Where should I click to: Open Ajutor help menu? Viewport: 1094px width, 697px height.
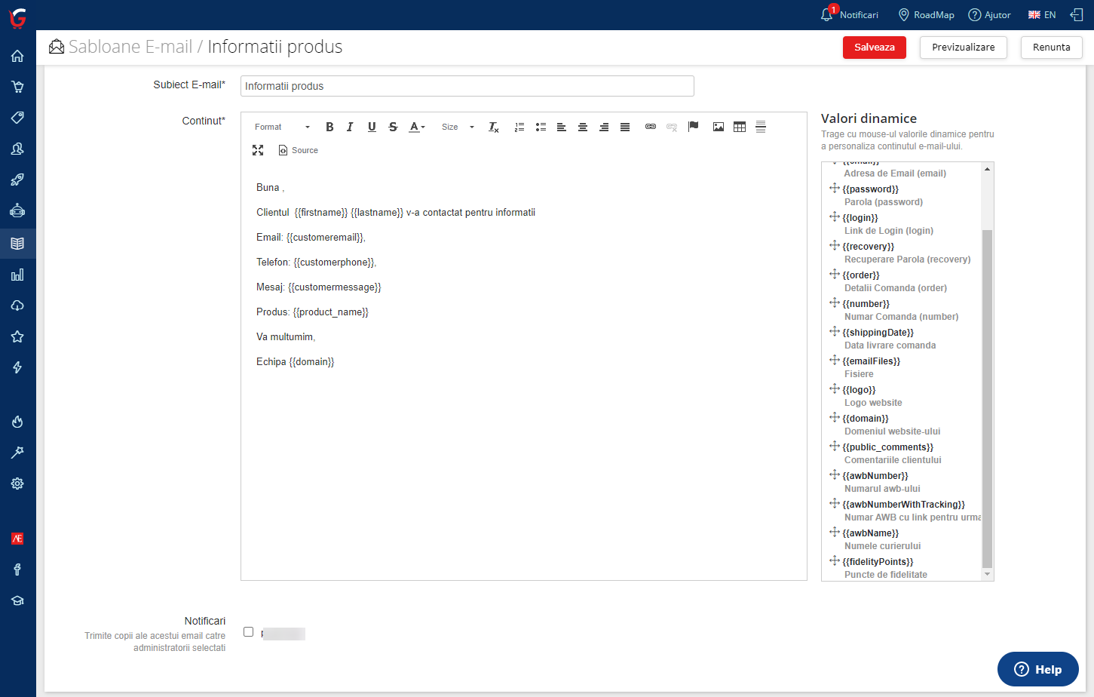989,14
